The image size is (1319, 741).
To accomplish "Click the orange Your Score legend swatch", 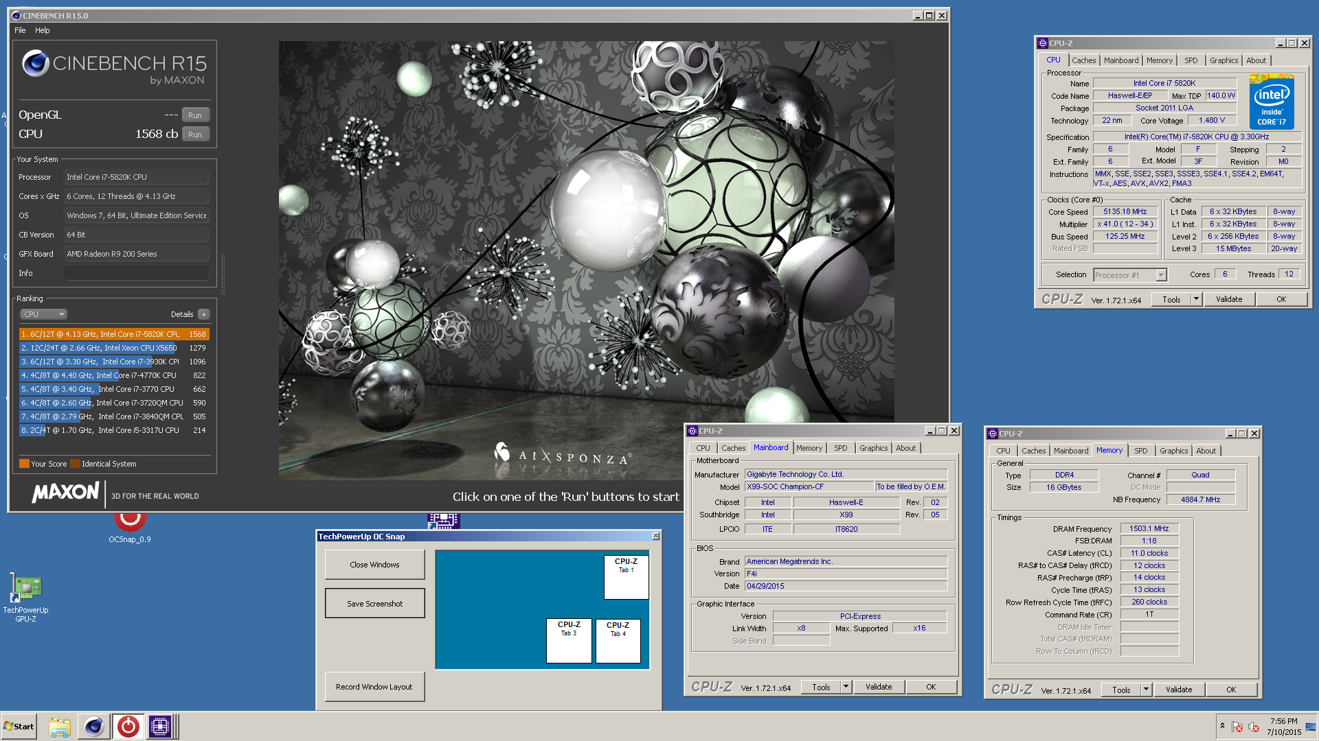I will pos(24,464).
